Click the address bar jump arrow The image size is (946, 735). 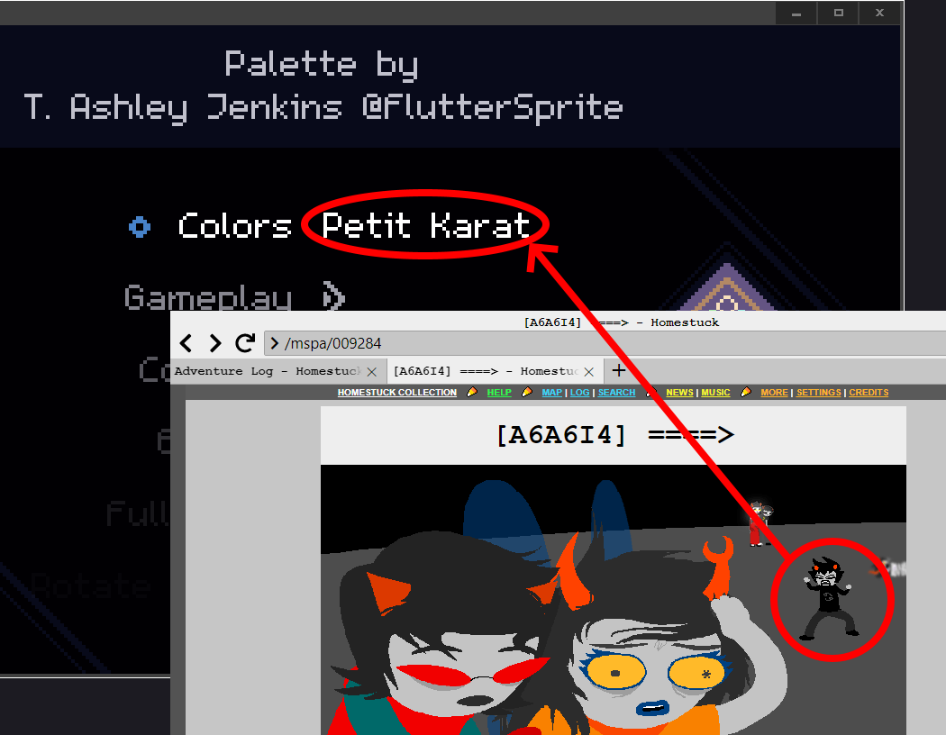[274, 343]
